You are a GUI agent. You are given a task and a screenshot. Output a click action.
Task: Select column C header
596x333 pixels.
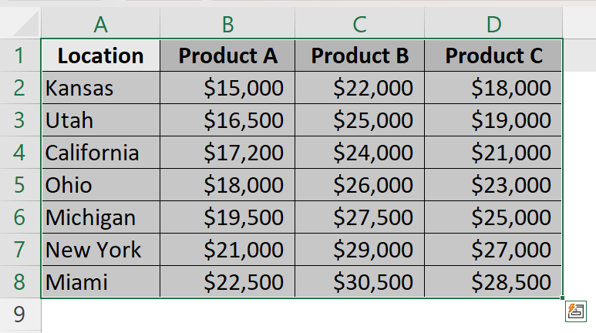coord(359,25)
